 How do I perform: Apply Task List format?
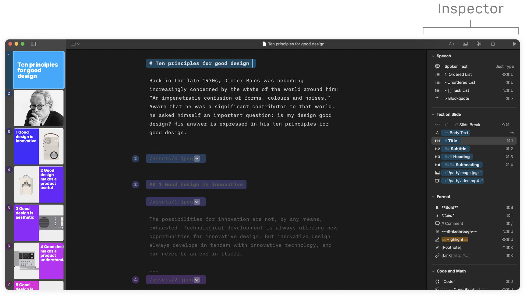click(474, 90)
